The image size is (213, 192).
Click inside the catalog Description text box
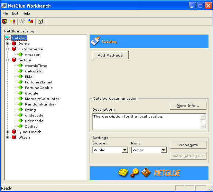click(147, 121)
